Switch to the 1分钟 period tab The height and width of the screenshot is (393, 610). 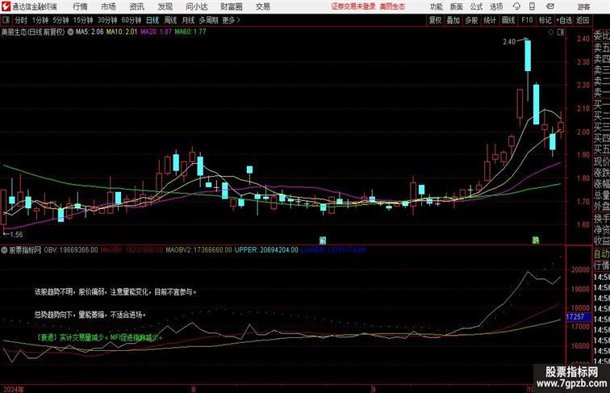pyautogui.click(x=40, y=20)
